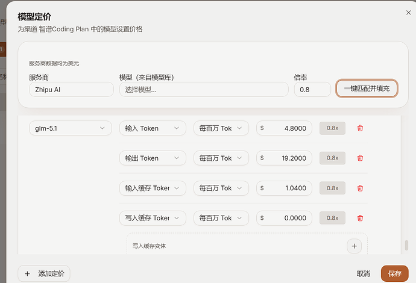Image resolution: width=416 pixels, height=283 pixels.
Task: Open the 输入 Token type dropdown
Action: (153, 128)
